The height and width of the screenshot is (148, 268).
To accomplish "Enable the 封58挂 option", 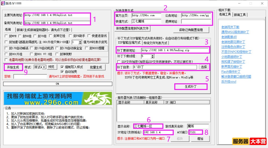I will [x=20, y=36].
